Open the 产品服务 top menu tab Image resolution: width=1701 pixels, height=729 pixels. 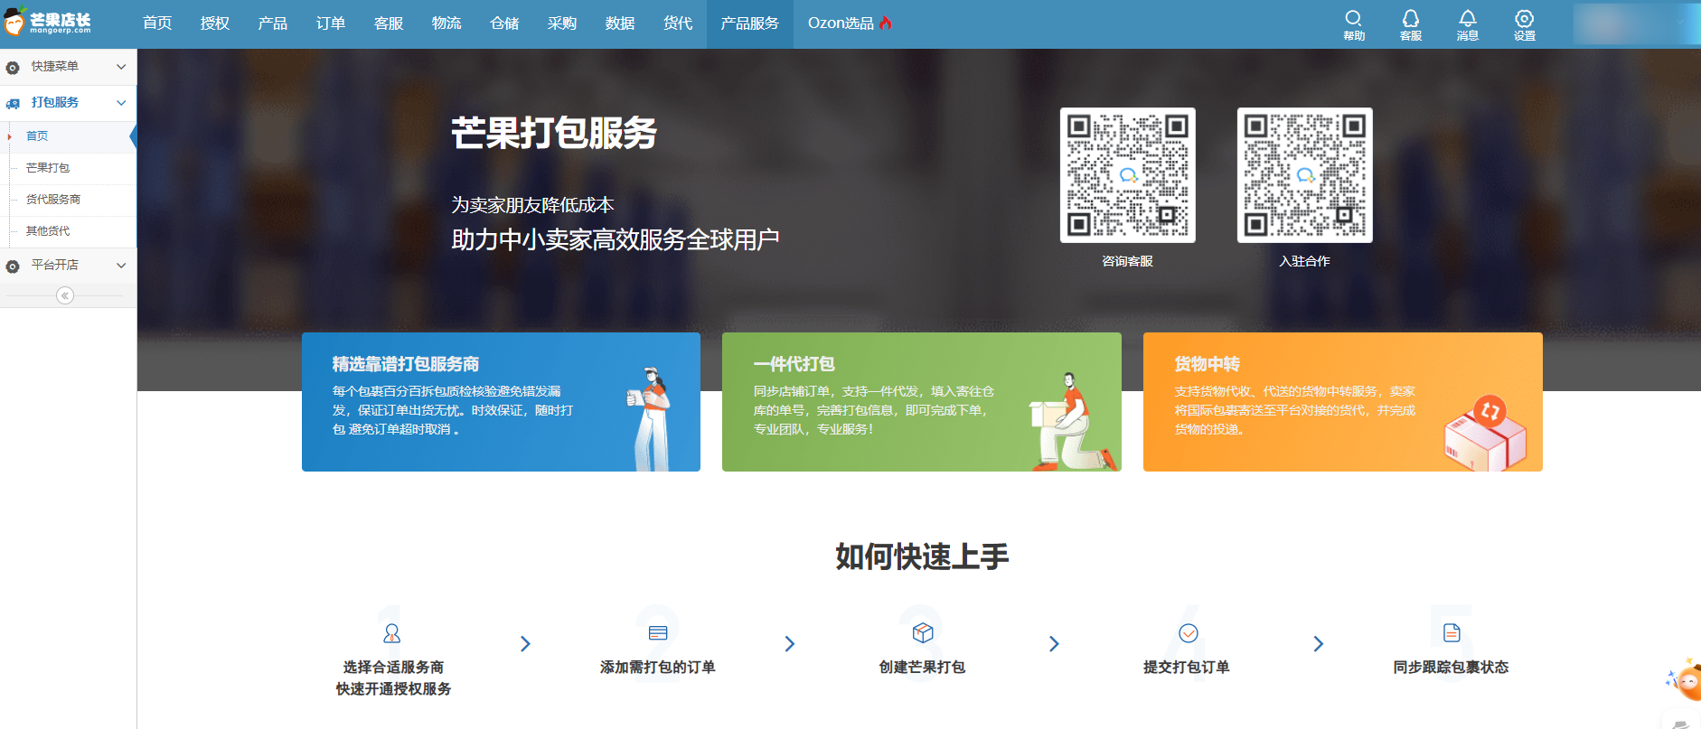tap(749, 23)
